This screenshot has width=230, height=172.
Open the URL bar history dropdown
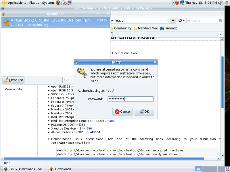(173, 21)
